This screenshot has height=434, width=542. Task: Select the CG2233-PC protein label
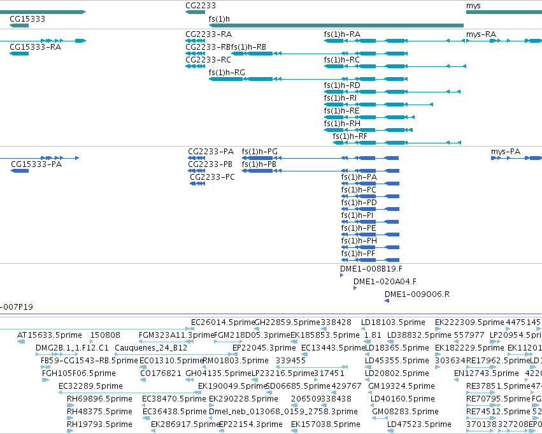tap(212, 177)
